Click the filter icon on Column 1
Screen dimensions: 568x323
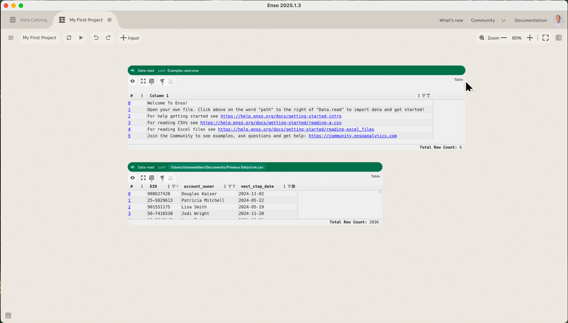tap(423, 95)
